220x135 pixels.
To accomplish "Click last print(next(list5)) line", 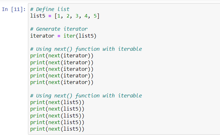I will pyautogui.click(x=57, y=129).
